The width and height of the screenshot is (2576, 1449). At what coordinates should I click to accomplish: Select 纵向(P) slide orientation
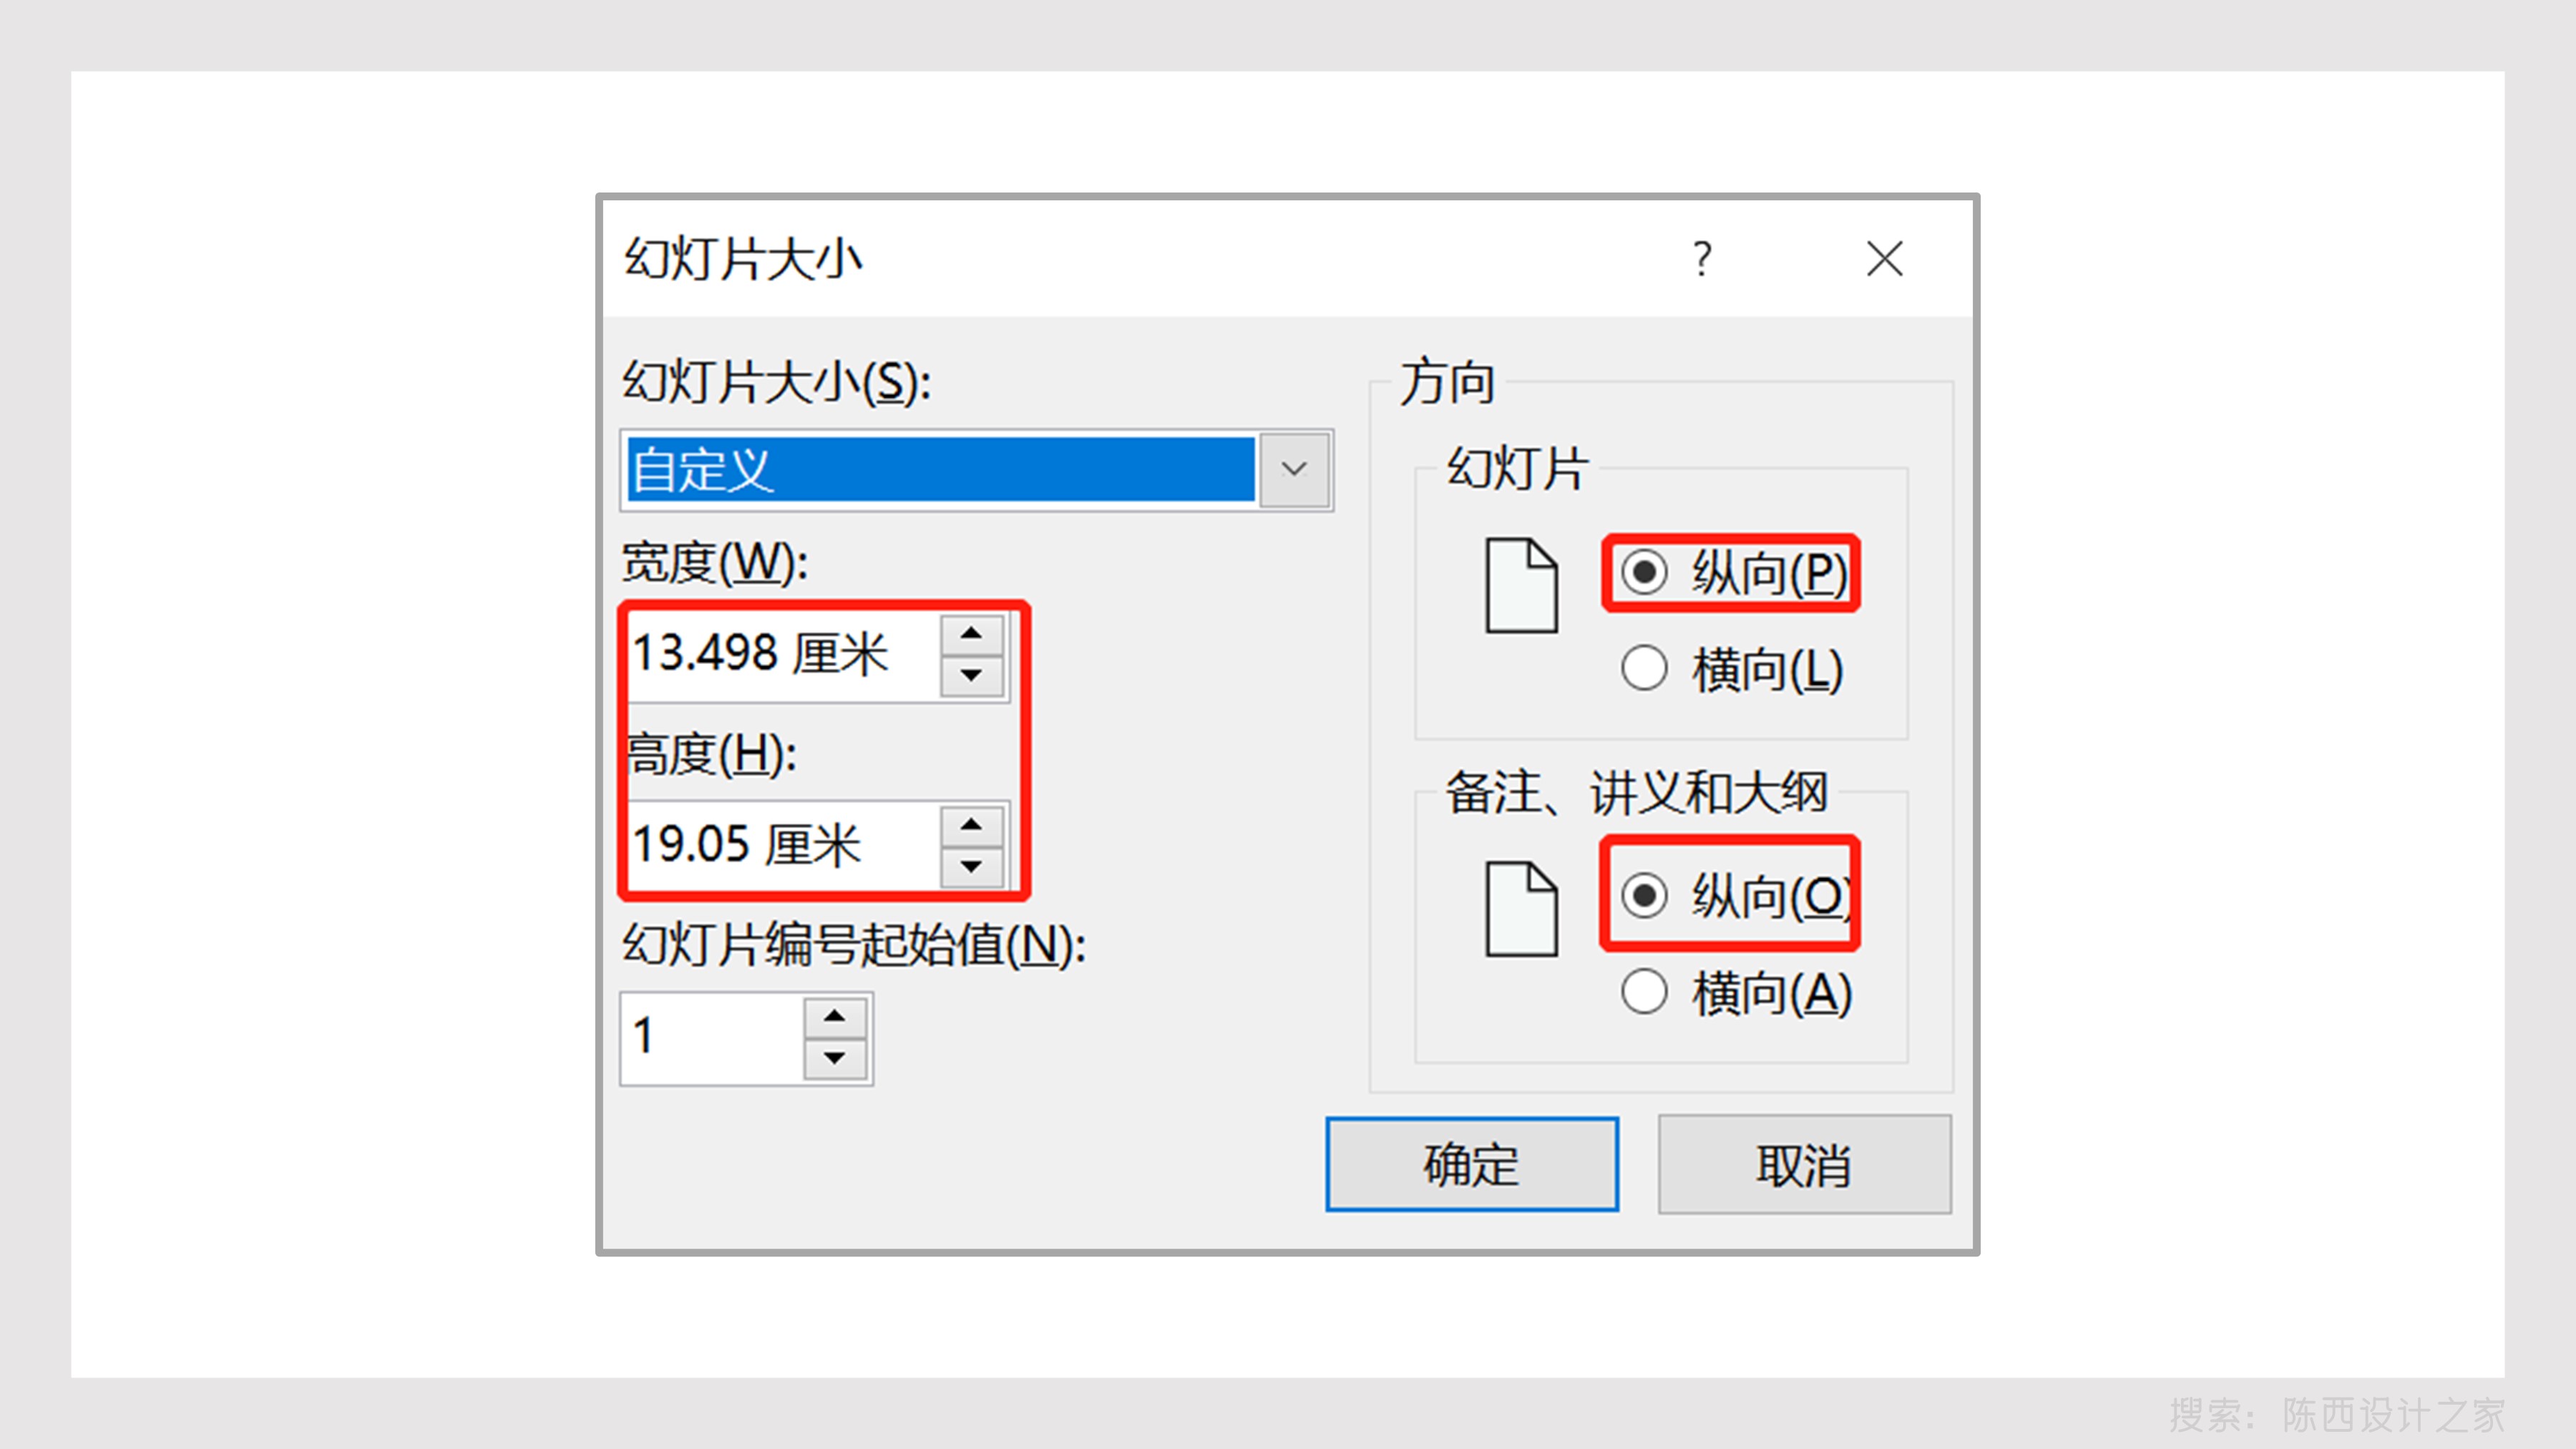click(1734, 573)
